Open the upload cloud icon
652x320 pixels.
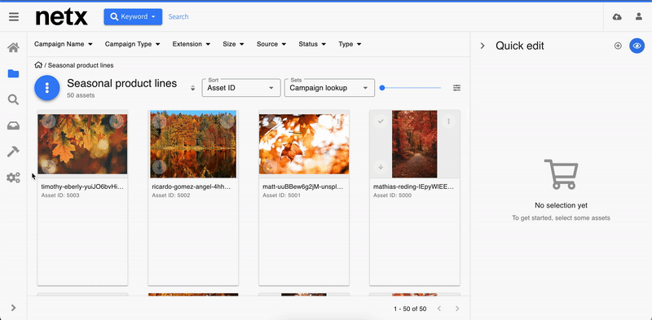[618, 16]
